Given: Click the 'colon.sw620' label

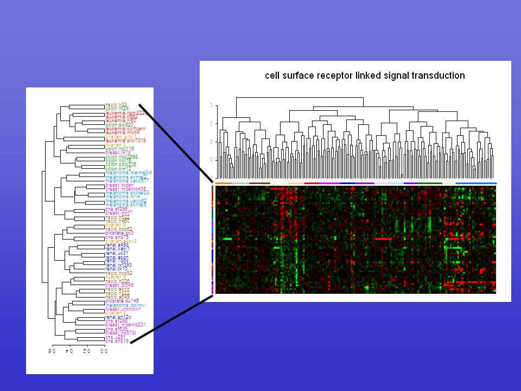Looking at the screenshot, I should click(119, 125).
